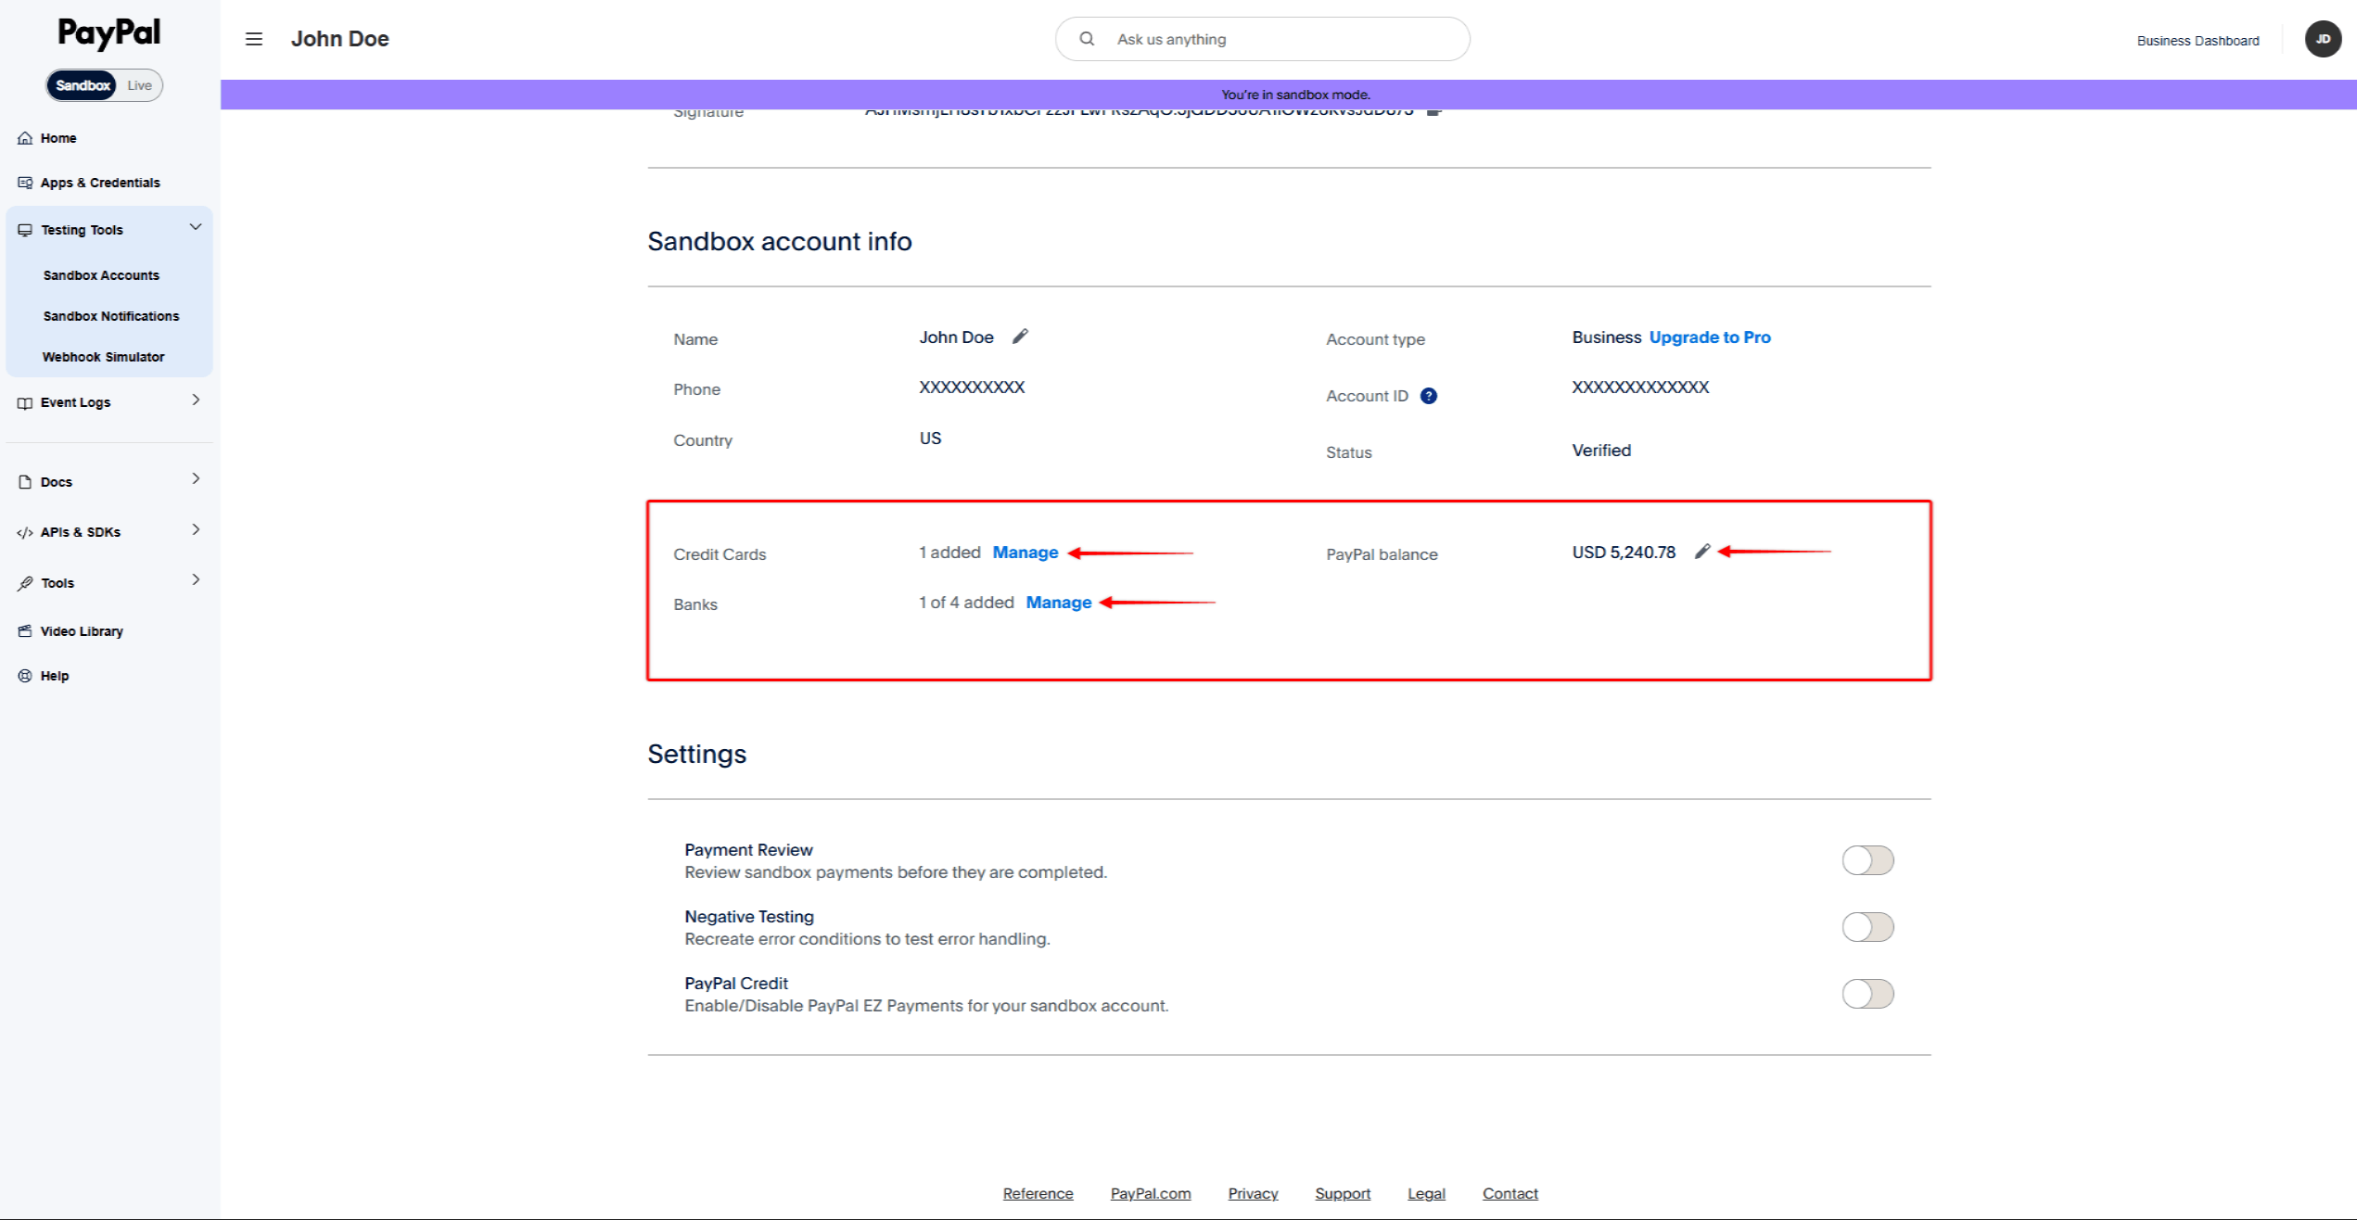Screen dimensions: 2357x1220
Task: Edit PayPal balance using the pencil icon
Action: pyautogui.click(x=1701, y=552)
